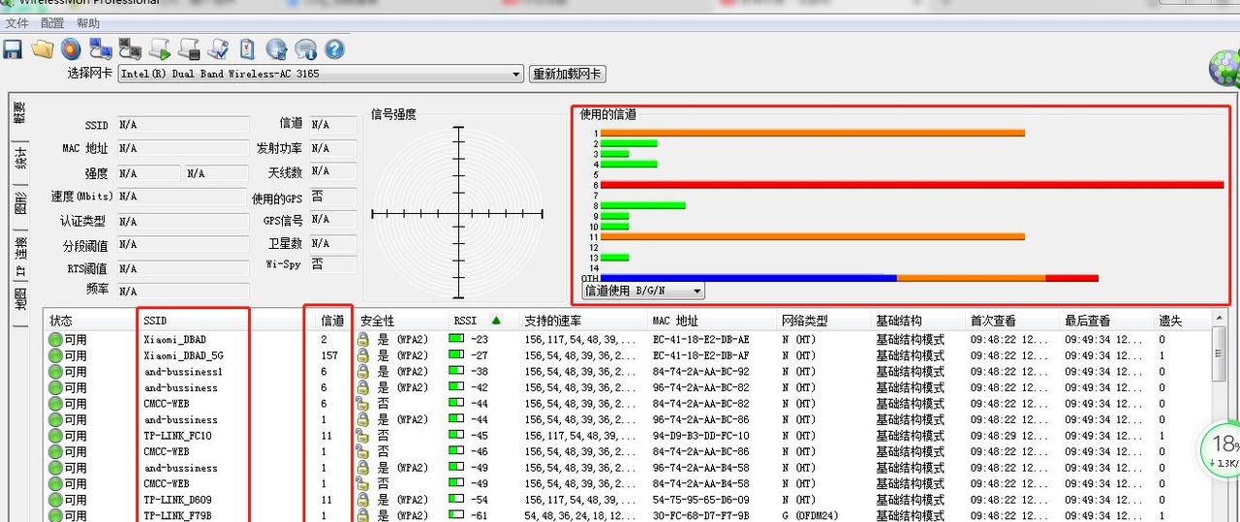Click the blue question mark help icon
The height and width of the screenshot is (522, 1240).
[334, 49]
